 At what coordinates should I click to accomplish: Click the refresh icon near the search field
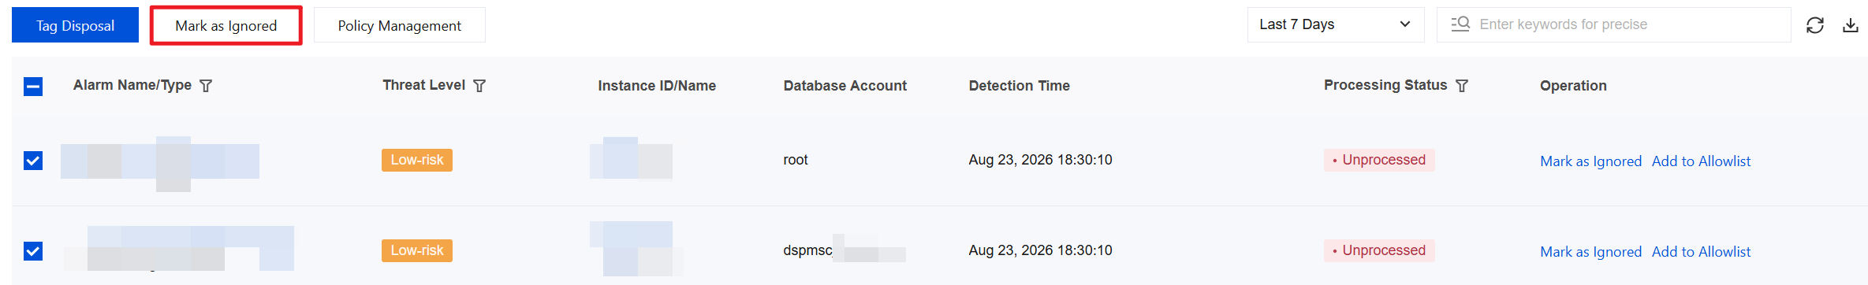(x=1815, y=25)
